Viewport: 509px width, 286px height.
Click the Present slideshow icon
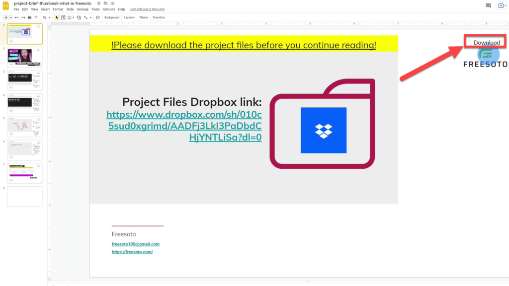(501, 5)
